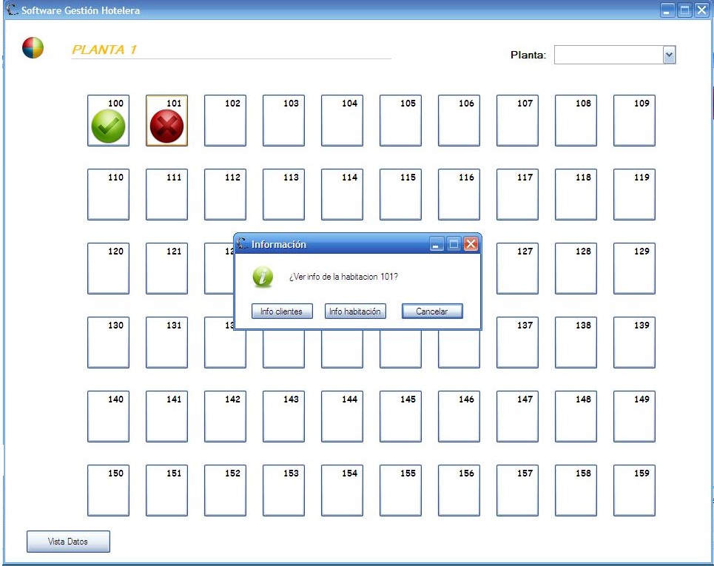Cancel the room information dialog
Viewport: 714px width, 566px height.
(x=432, y=311)
